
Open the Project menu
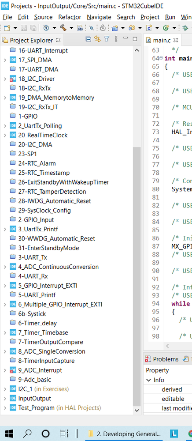[x=150, y=17]
